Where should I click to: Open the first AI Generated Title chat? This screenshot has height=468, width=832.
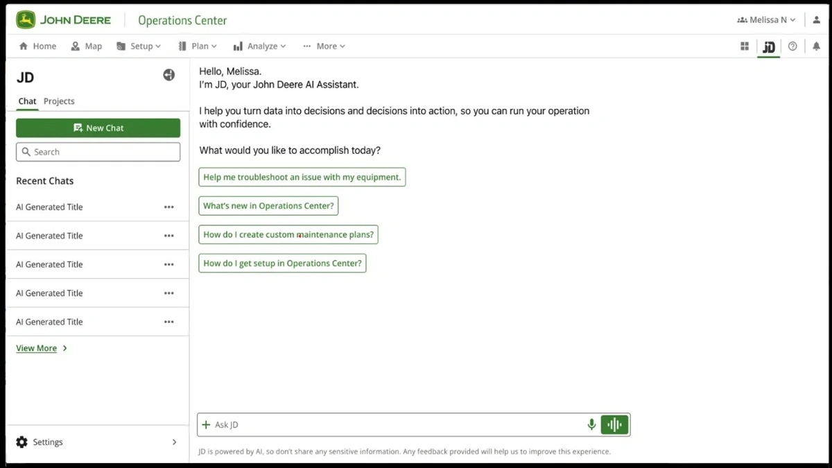pos(49,207)
